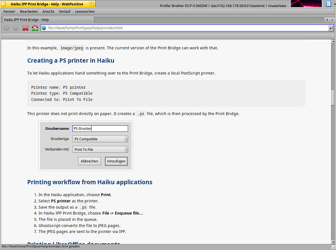Open the Ansicht menu
Viewport: 336px width, 250px height.
pos(48,11)
